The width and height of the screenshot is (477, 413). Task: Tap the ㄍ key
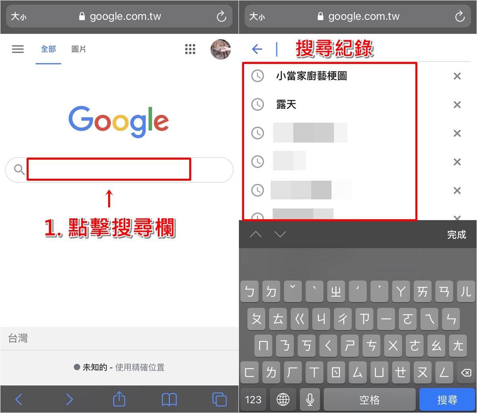coord(300,319)
